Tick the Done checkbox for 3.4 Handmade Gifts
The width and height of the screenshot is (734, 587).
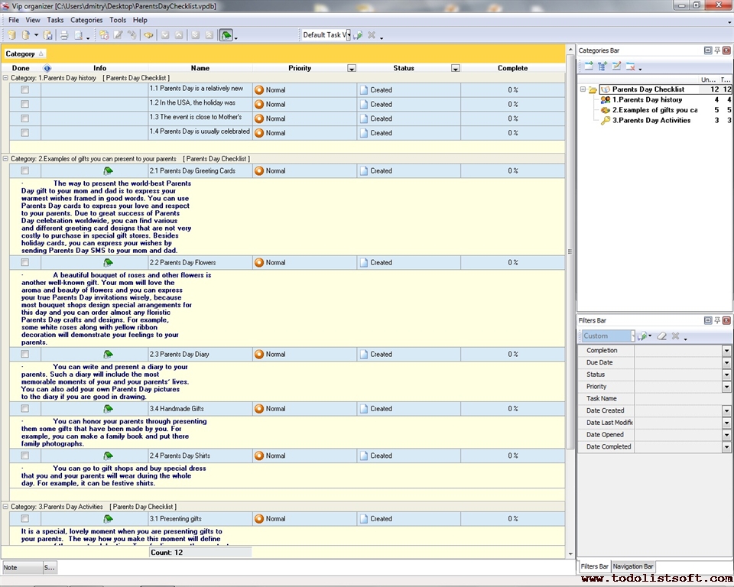click(x=25, y=409)
